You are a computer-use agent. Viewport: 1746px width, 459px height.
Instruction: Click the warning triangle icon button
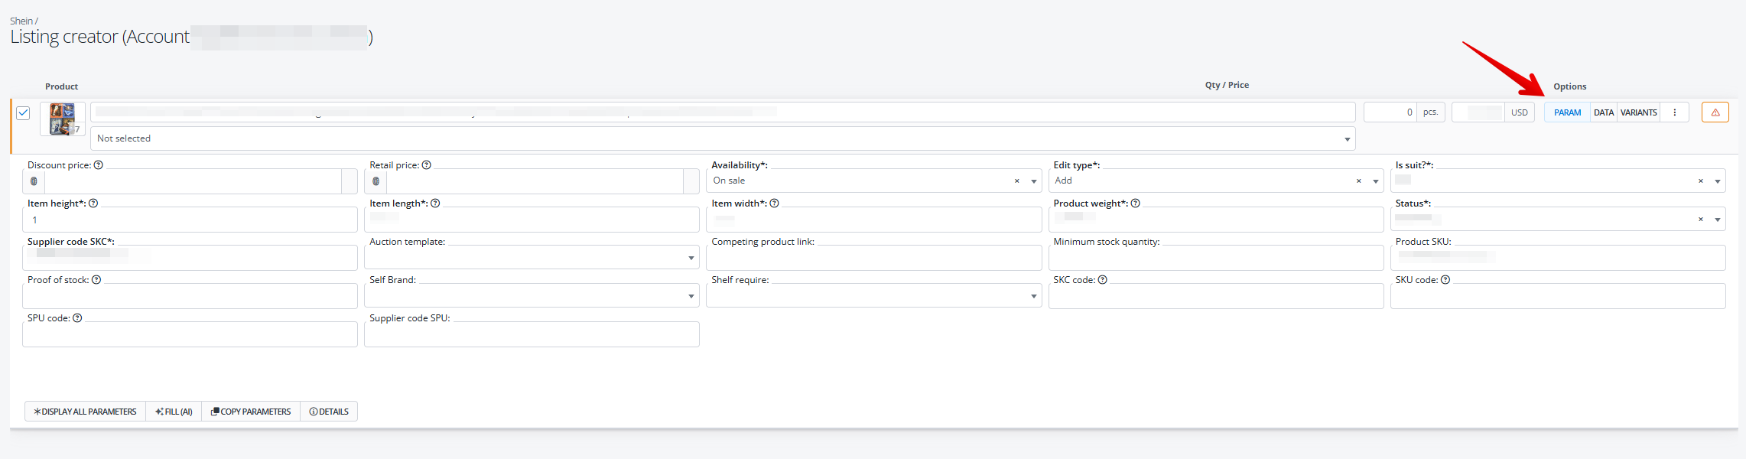pos(1715,112)
